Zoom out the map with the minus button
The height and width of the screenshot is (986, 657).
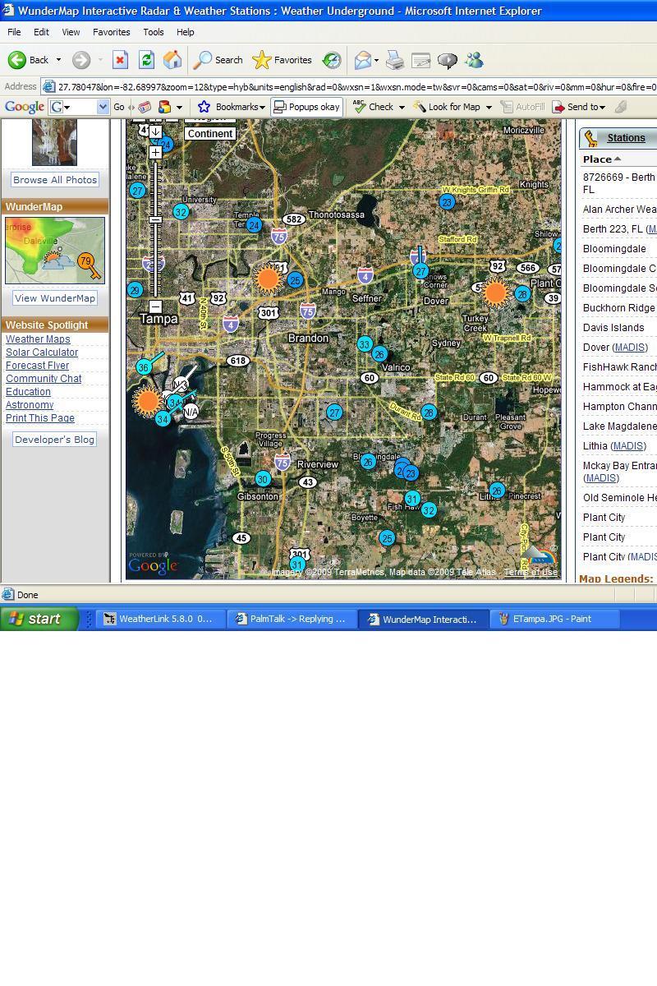[155, 306]
